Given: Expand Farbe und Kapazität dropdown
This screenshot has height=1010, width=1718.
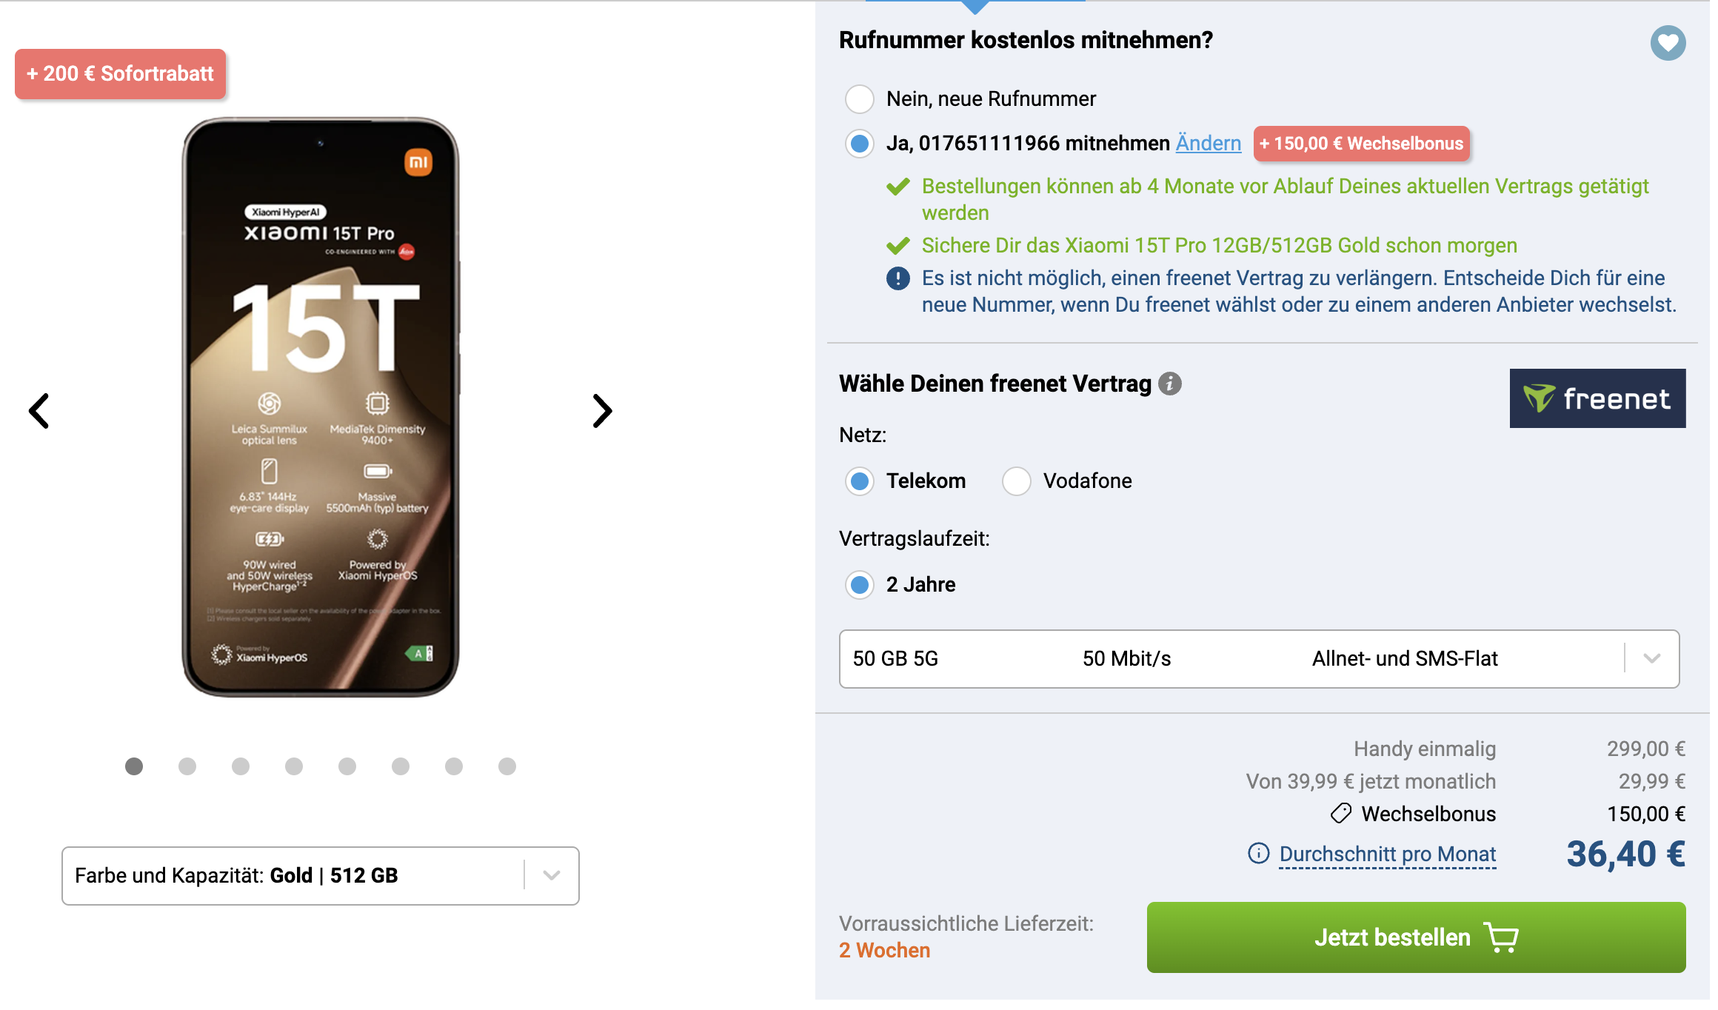Looking at the screenshot, I should 320,875.
